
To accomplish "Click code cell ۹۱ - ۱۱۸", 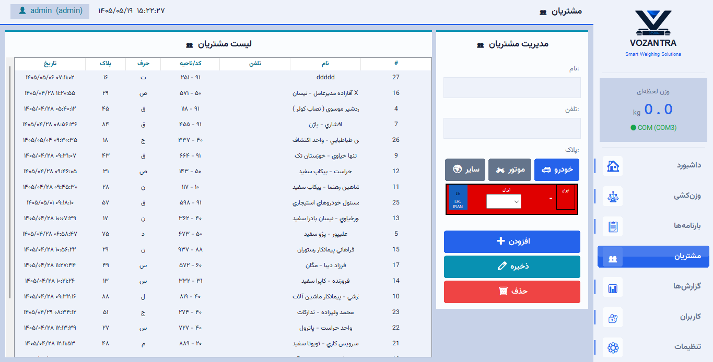I will [x=191, y=108].
